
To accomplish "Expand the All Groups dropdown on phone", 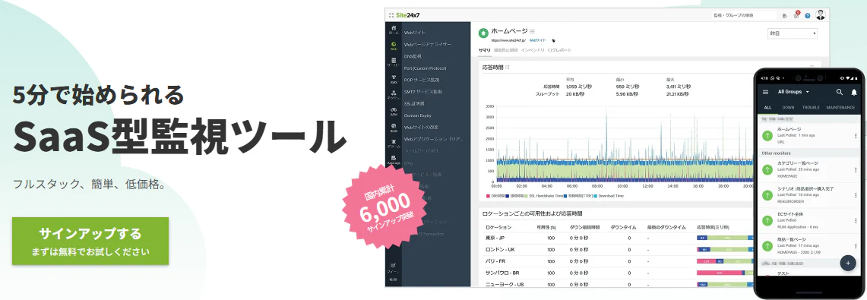I will tap(793, 92).
